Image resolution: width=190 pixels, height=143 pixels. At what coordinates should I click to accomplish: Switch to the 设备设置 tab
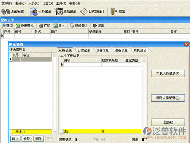(x=121, y=50)
